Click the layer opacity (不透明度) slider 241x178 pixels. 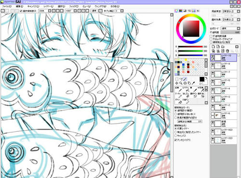tap(230, 32)
